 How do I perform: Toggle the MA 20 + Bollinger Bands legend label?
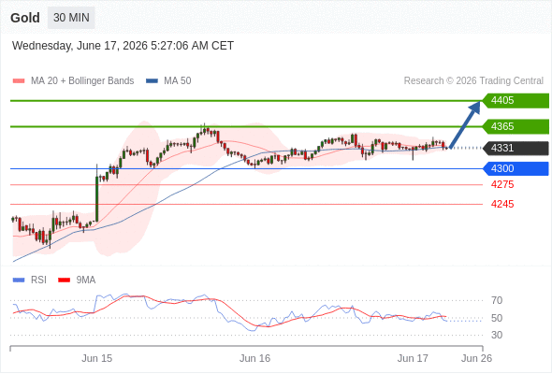click(x=82, y=81)
